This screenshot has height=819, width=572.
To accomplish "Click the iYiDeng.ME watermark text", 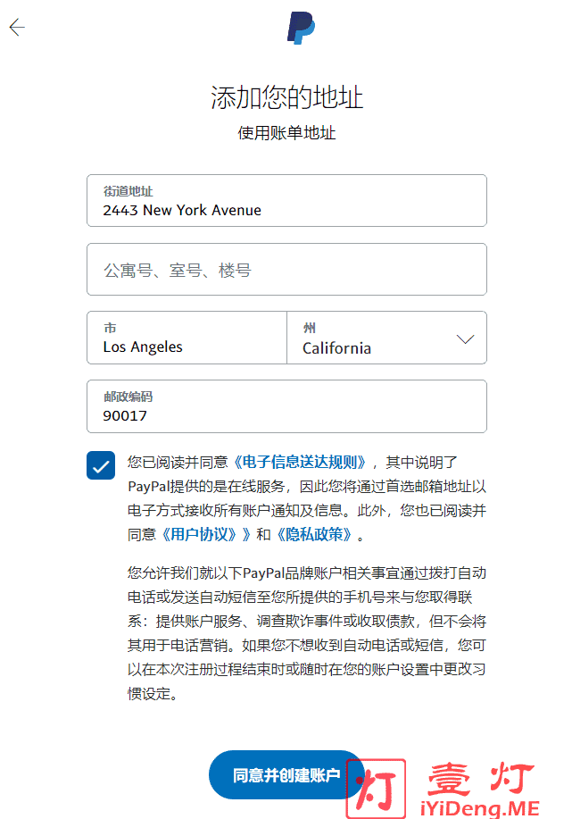I will pos(479,808).
